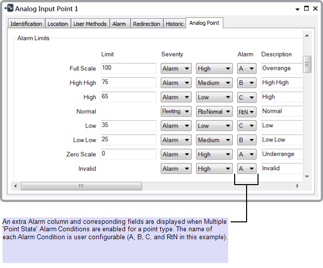Open the Location tab
Screen dimensions: 323x268
coord(58,24)
